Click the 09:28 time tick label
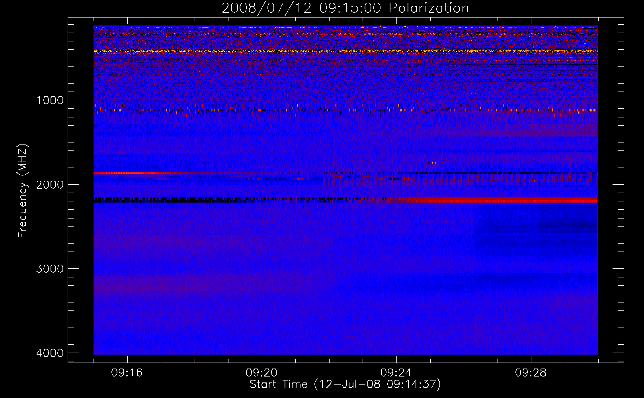The height and width of the screenshot is (398, 644). coord(531,373)
